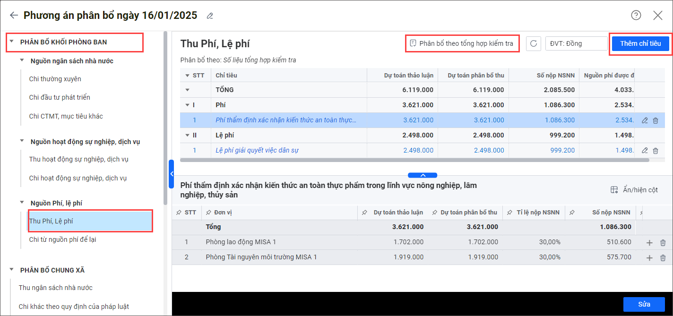Click the refresh icon next to ĐVT
This screenshot has width=673, height=316.
pos(533,43)
